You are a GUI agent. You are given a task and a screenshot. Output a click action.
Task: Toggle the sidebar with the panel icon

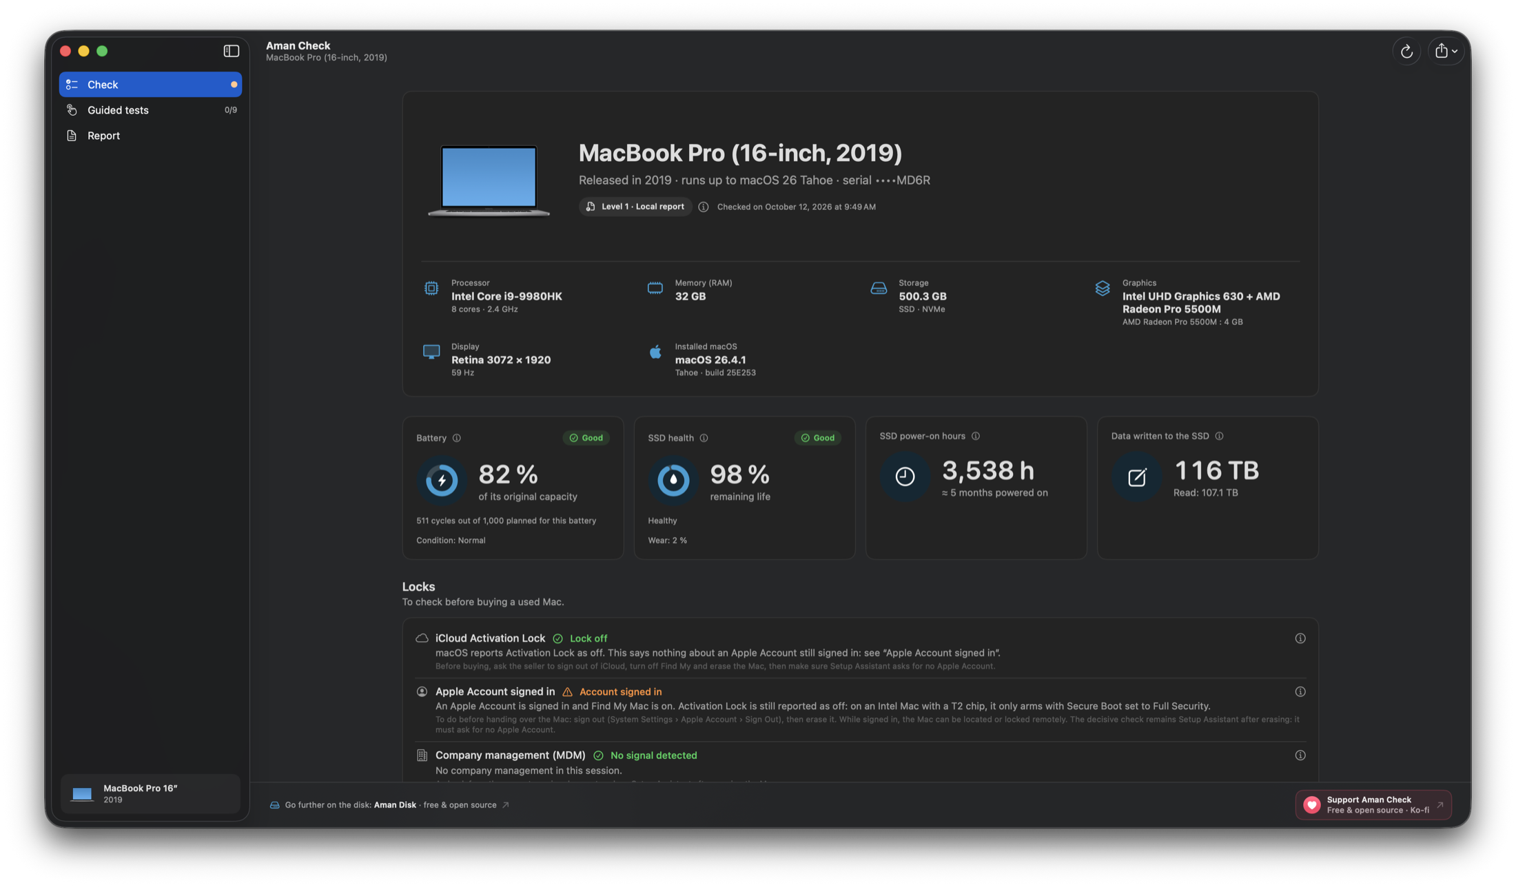pyautogui.click(x=231, y=51)
